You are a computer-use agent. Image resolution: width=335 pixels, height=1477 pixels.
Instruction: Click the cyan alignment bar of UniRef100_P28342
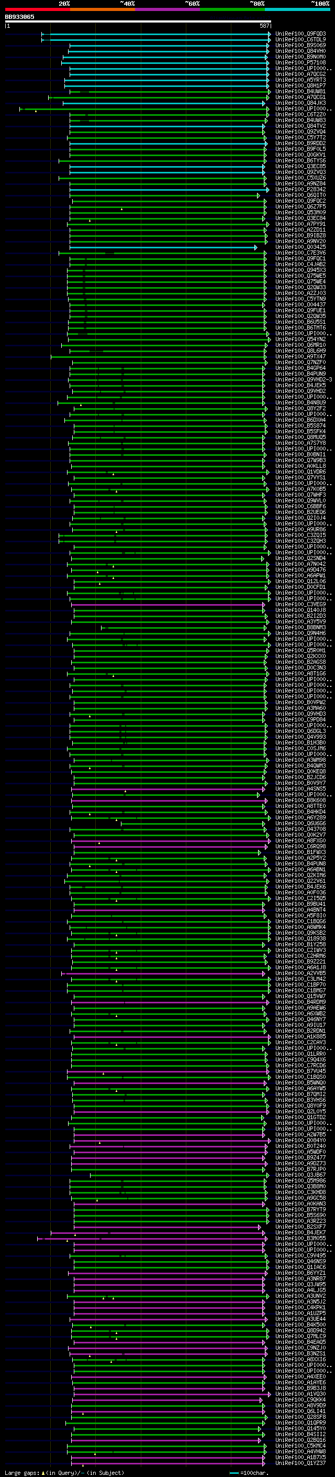pos(170,190)
